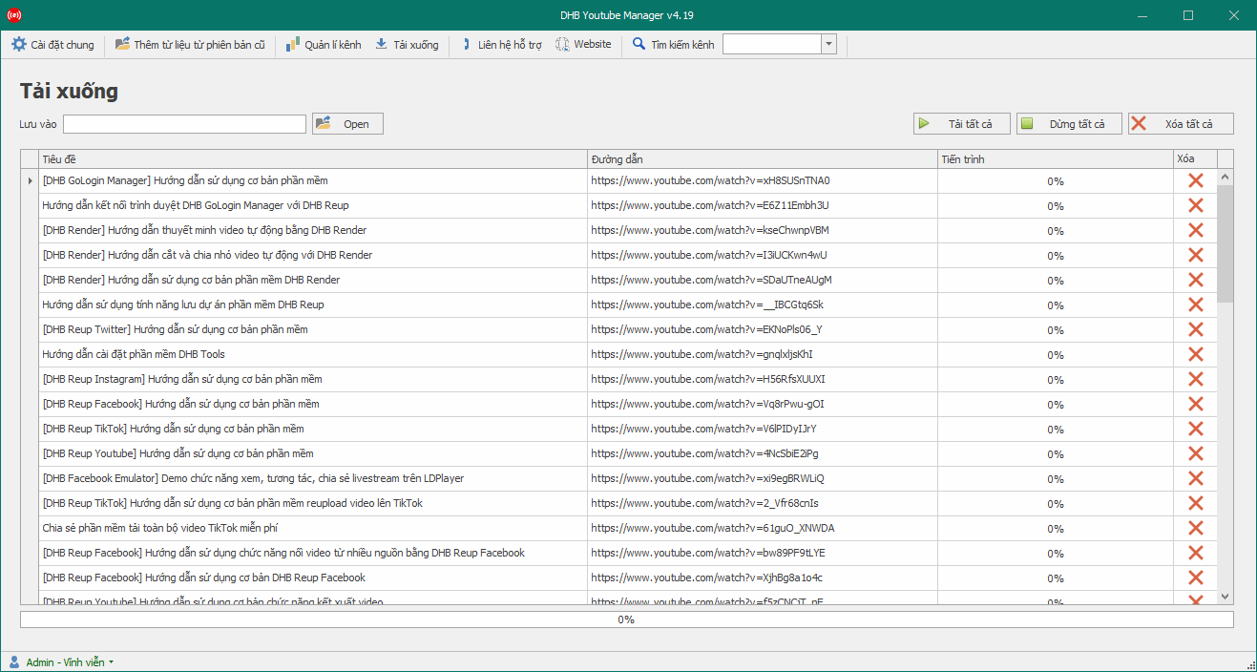Open the Tải xuống download toolbar icon
The image size is (1257, 672).
pyautogui.click(x=382, y=45)
